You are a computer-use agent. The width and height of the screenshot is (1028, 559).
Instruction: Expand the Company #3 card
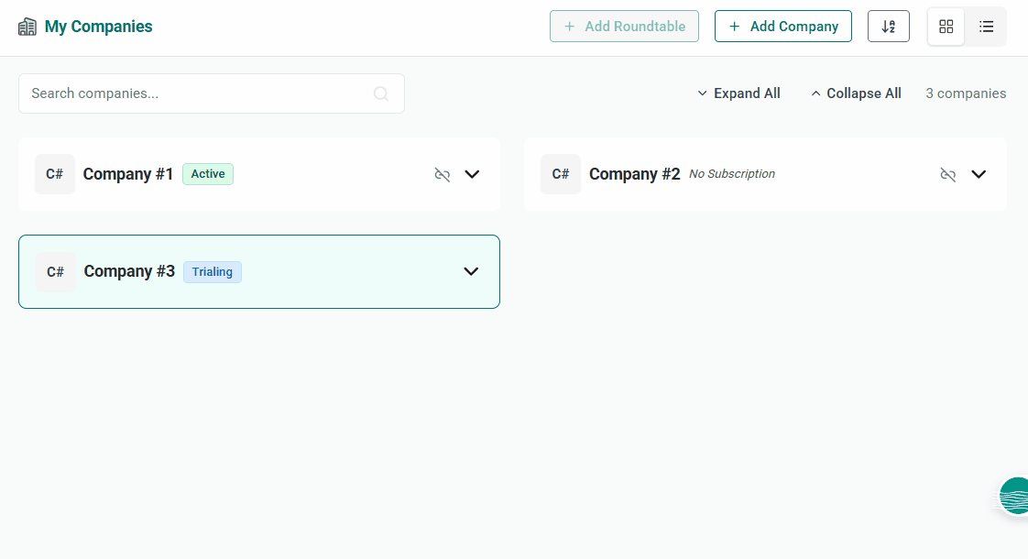(x=471, y=271)
